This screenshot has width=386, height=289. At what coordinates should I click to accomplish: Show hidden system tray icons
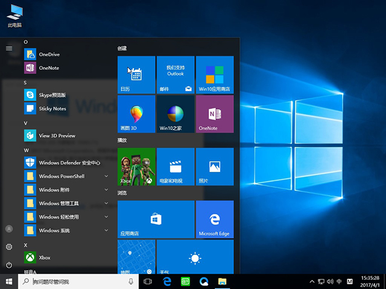[x=312, y=282]
